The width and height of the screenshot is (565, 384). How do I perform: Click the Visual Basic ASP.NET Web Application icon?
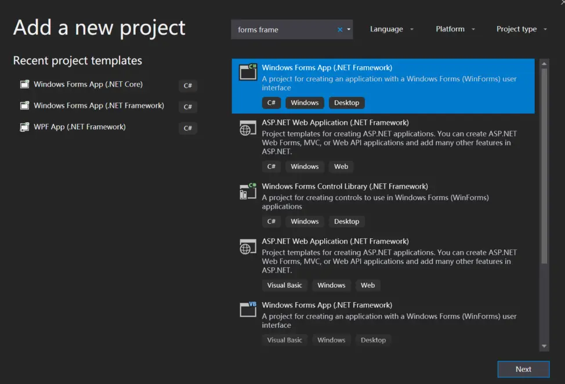point(248,247)
